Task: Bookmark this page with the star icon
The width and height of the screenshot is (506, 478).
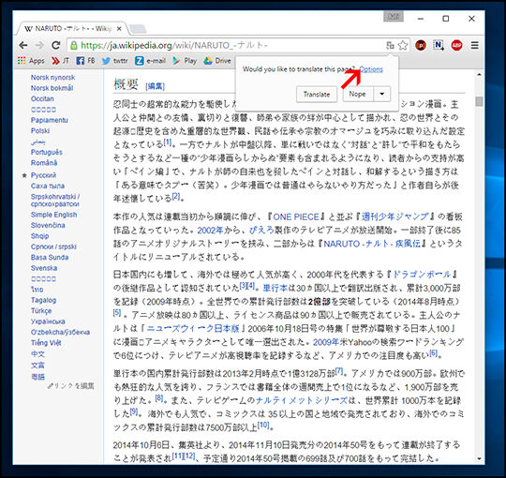Action: [x=402, y=45]
